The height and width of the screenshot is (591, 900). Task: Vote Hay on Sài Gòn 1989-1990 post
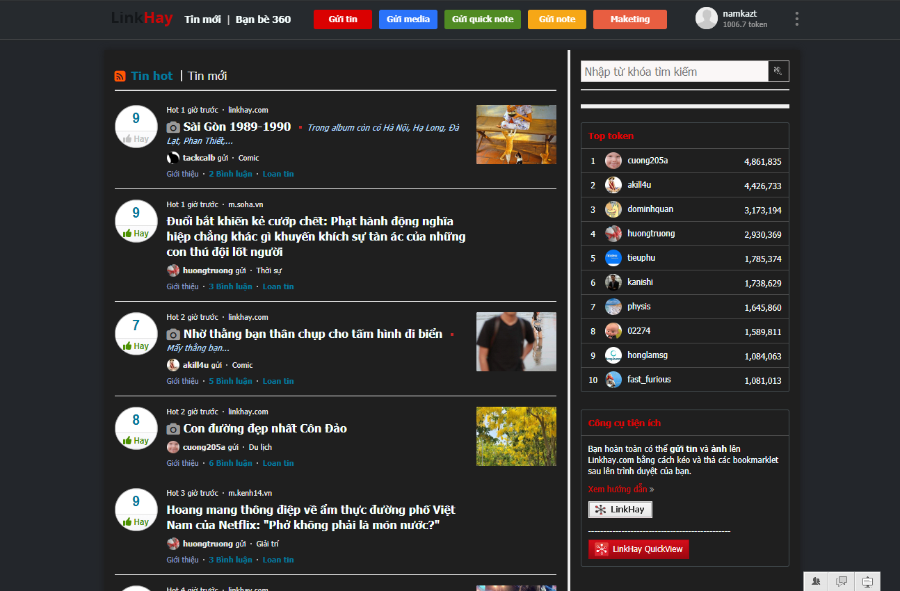click(x=136, y=139)
